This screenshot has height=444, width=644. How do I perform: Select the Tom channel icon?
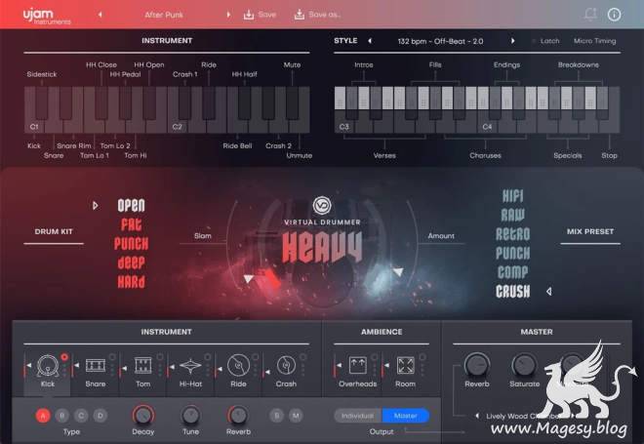[142, 365]
